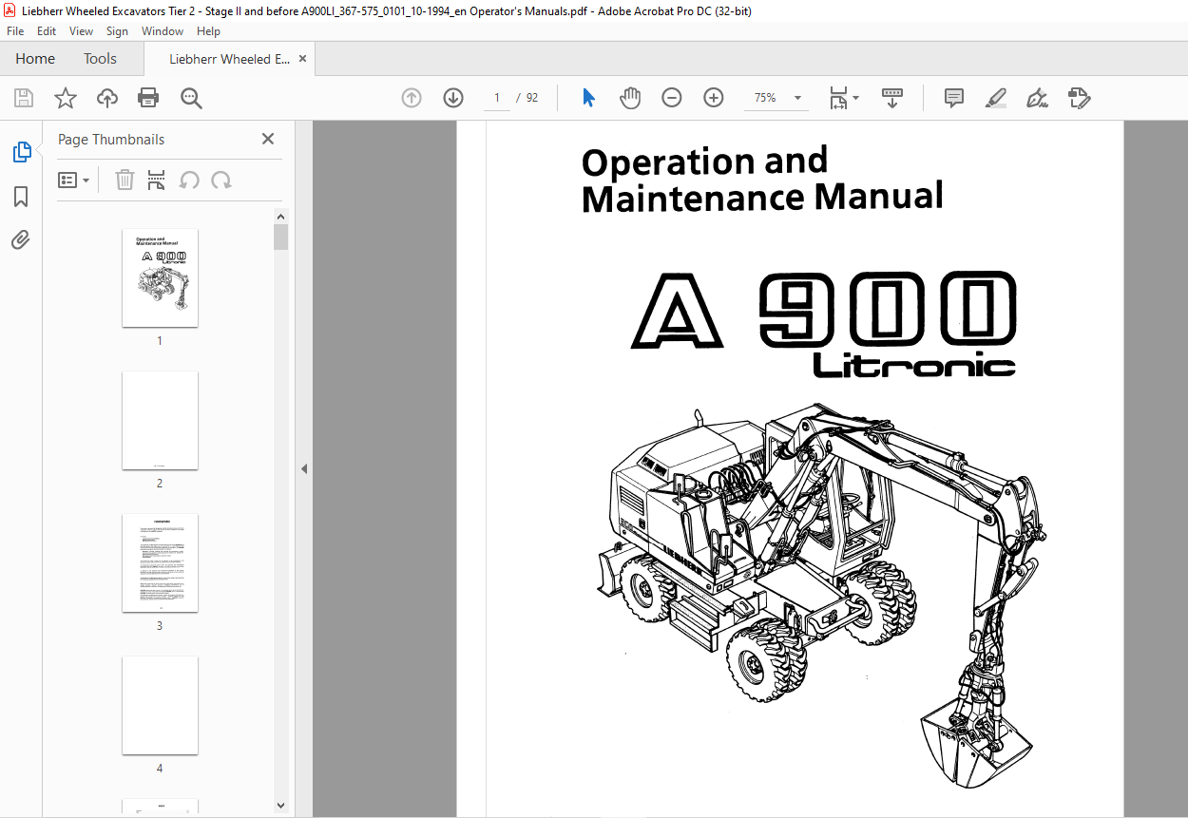Close the Liebherr document tab
This screenshot has height=818, width=1188.
click(303, 59)
